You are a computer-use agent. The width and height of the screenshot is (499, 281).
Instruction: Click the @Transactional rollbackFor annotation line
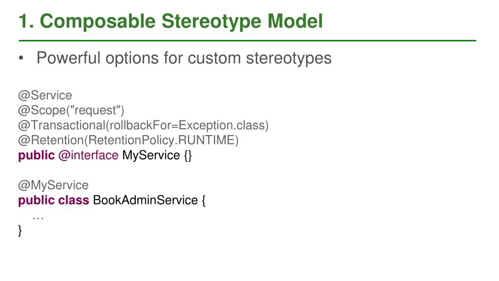point(144,125)
